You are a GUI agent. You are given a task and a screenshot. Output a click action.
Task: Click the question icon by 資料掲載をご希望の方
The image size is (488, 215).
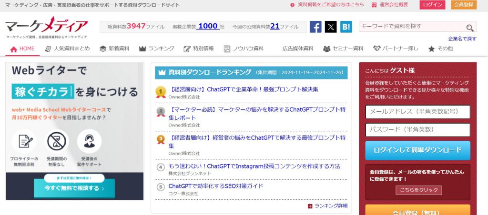292,5
